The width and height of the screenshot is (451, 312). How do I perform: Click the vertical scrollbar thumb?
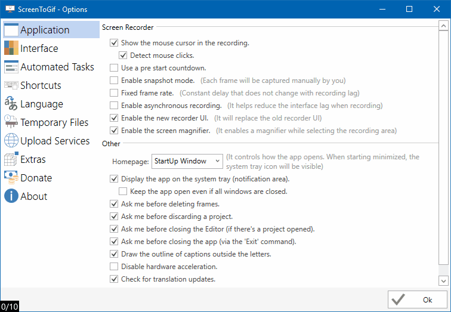[x=443, y=148]
